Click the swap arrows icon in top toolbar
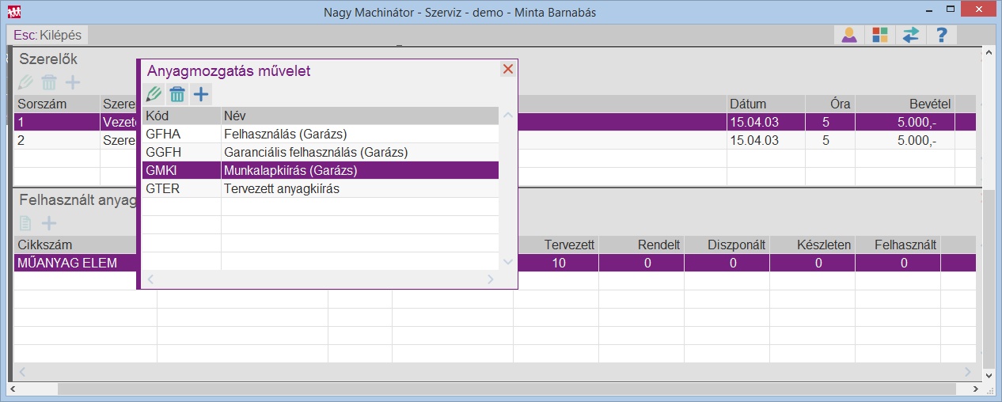The image size is (1002, 402). click(x=911, y=36)
